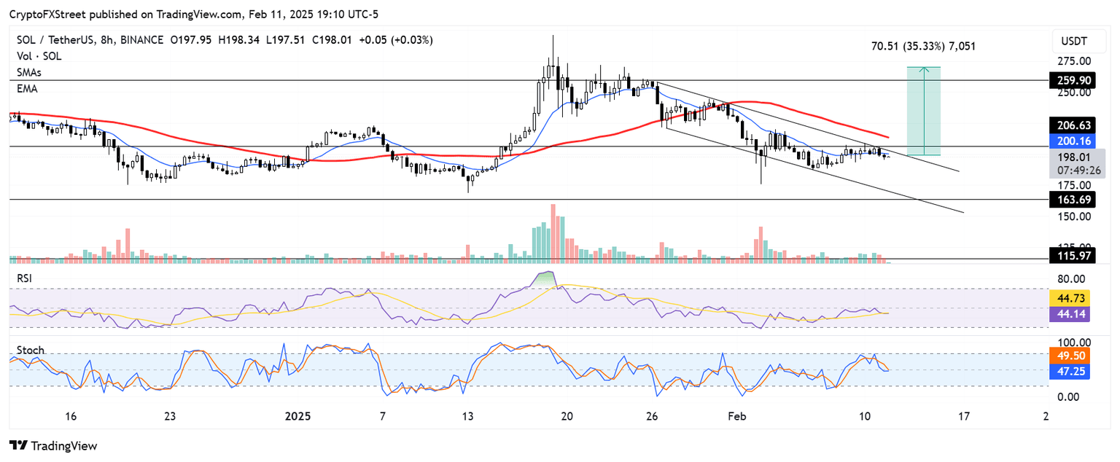Click the 163.69 support price label
Viewport: 1120px width, 462px height.
point(1073,199)
